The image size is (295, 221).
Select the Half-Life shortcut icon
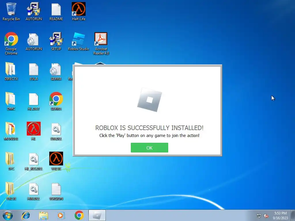point(79,12)
